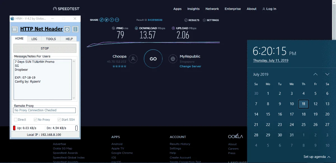Click the ping icon next to PING
The width and height of the screenshot is (336, 163).
tap(114, 28)
